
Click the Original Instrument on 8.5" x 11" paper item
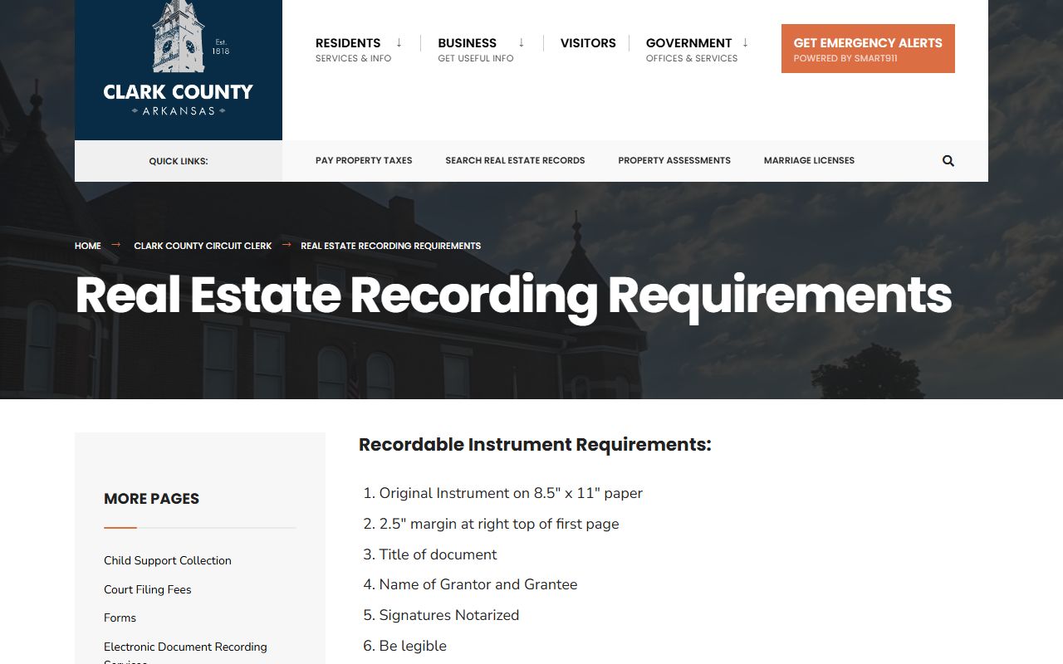[x=511, y=493]
